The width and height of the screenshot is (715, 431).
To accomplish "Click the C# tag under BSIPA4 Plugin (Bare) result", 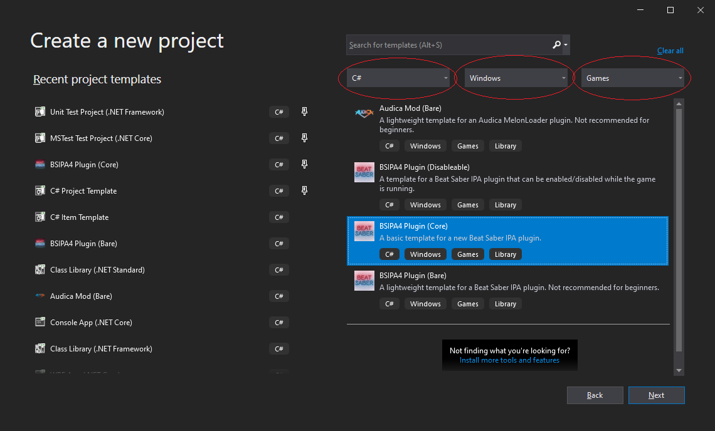I will (389, 304).
